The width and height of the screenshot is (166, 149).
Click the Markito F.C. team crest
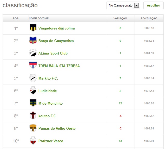click(33, 78)
